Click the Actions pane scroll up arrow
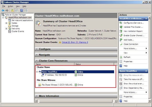This screenshot has height=107, width=152. point(149,18)
